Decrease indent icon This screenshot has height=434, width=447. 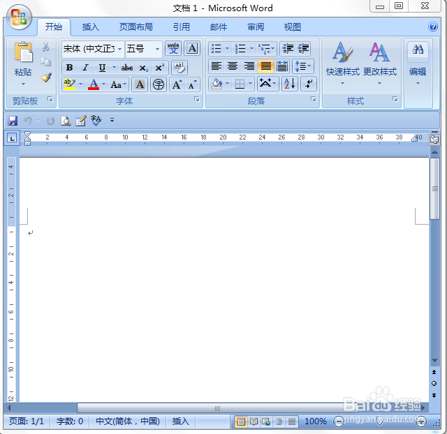(x=288, y=49)
